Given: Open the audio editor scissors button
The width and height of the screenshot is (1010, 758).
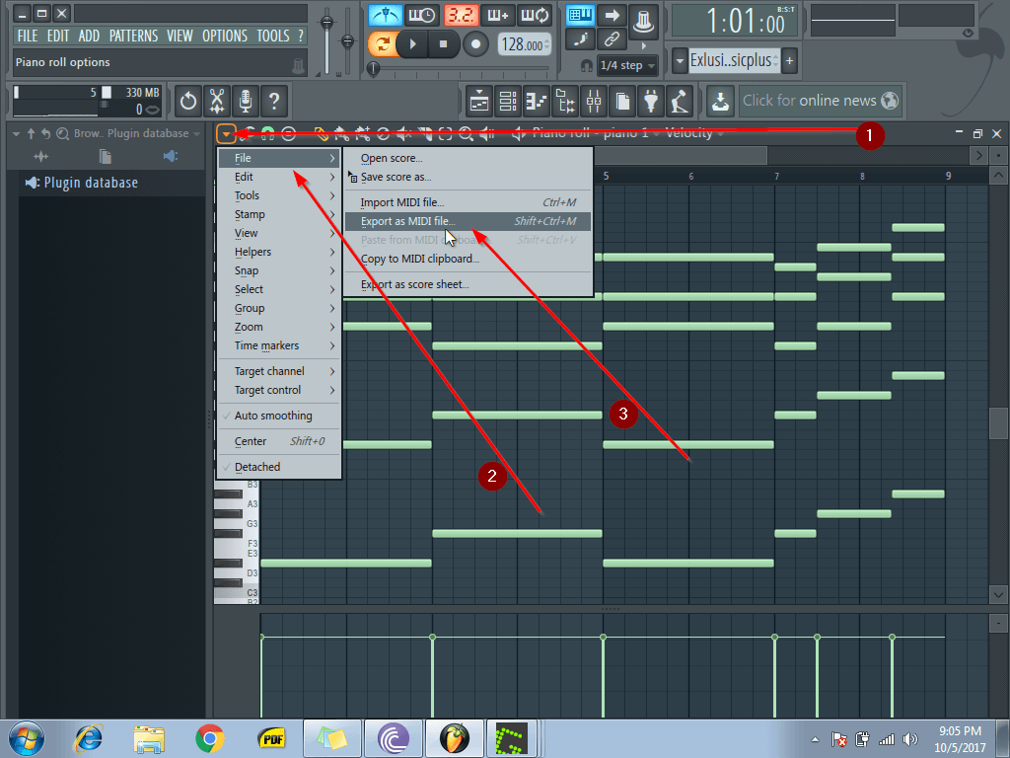Looking at the screenshot, I should [217, 102].
